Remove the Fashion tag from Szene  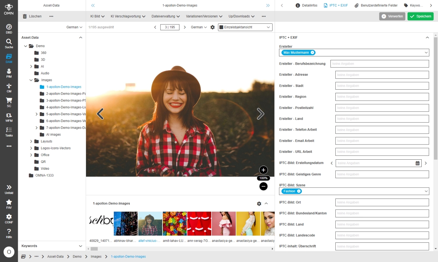click(299, 191)
